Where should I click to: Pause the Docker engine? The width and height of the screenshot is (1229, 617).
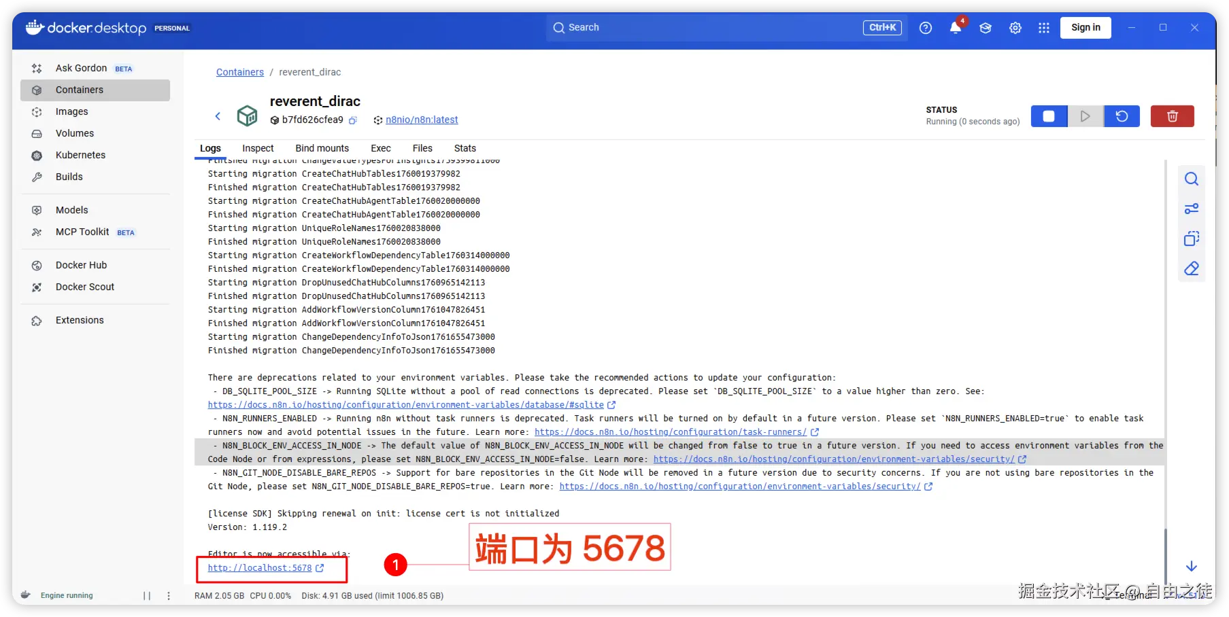pyautogui.click(x=147, y=596)
